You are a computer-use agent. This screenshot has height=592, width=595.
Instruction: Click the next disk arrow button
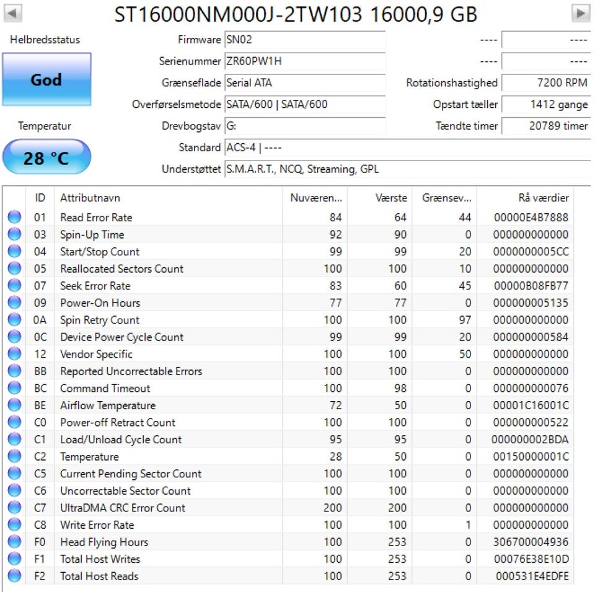[580, 13]
